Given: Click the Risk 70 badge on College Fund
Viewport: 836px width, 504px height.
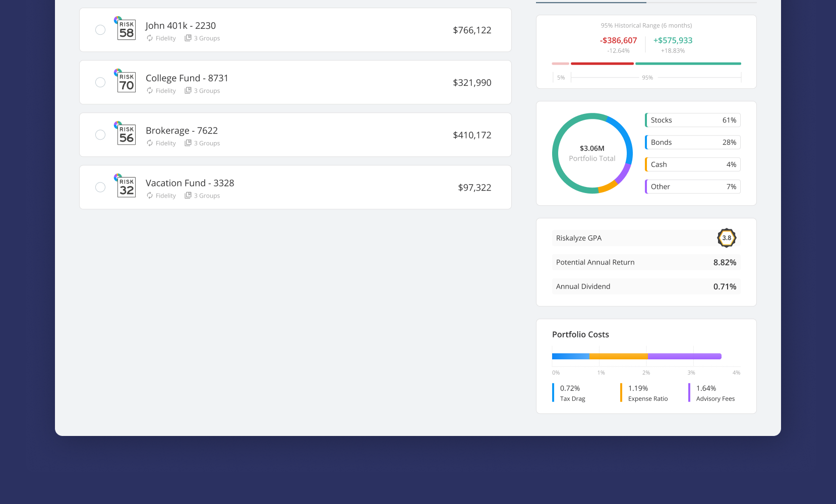Looking at the screenshot, I should point(126,82).
